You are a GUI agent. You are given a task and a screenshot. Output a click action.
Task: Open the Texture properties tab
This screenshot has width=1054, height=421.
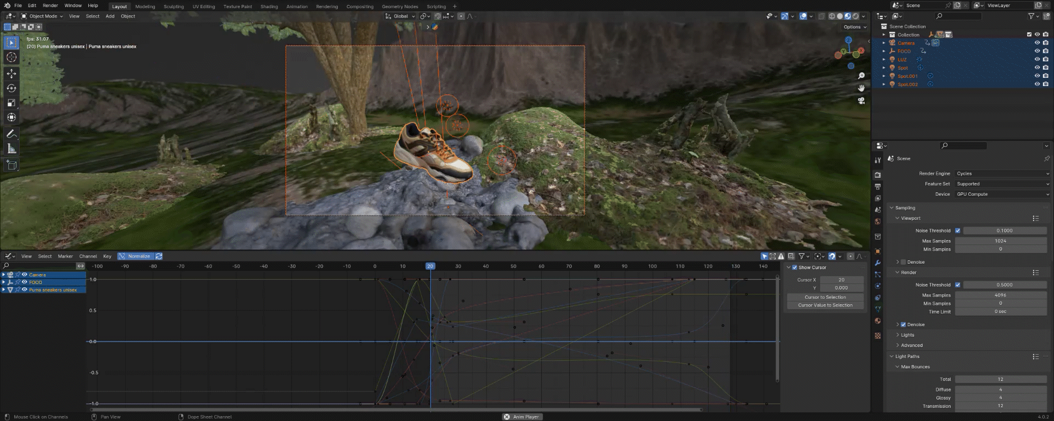coord(878,335)
